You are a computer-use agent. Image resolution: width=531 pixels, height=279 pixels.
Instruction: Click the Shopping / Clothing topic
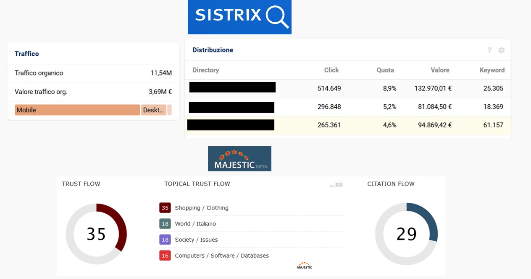coord(202,208)
